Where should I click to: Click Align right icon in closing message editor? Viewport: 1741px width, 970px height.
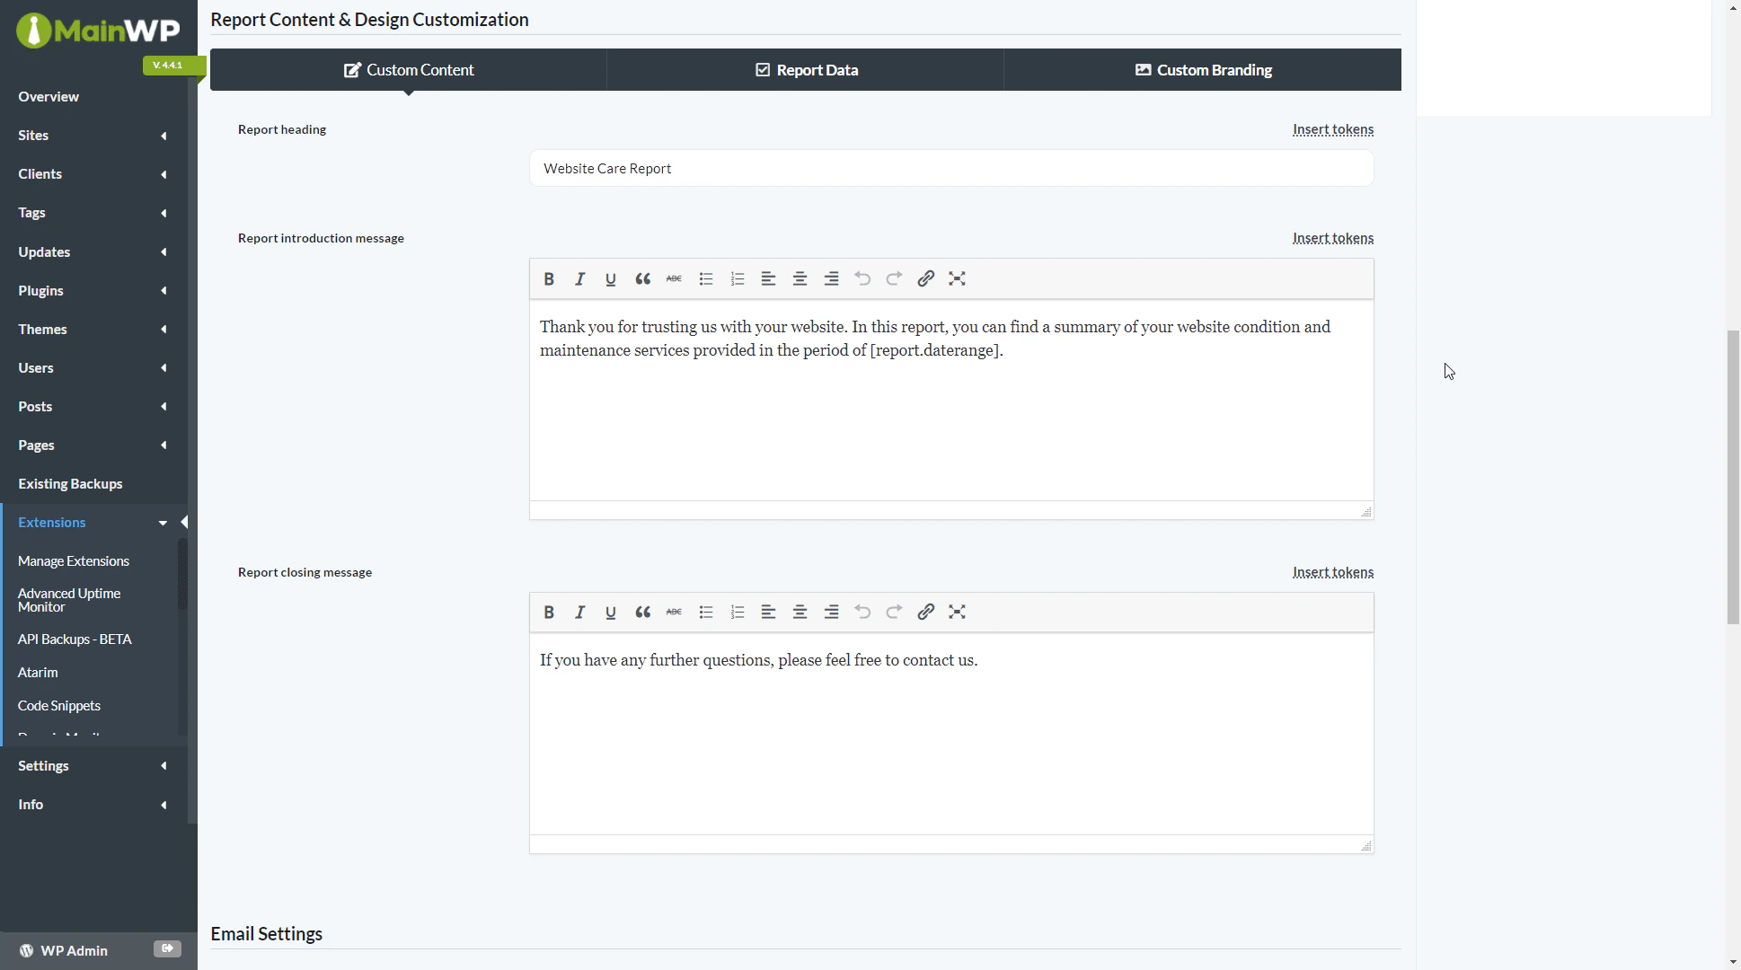pyautogui.click(x=832, y=612)
